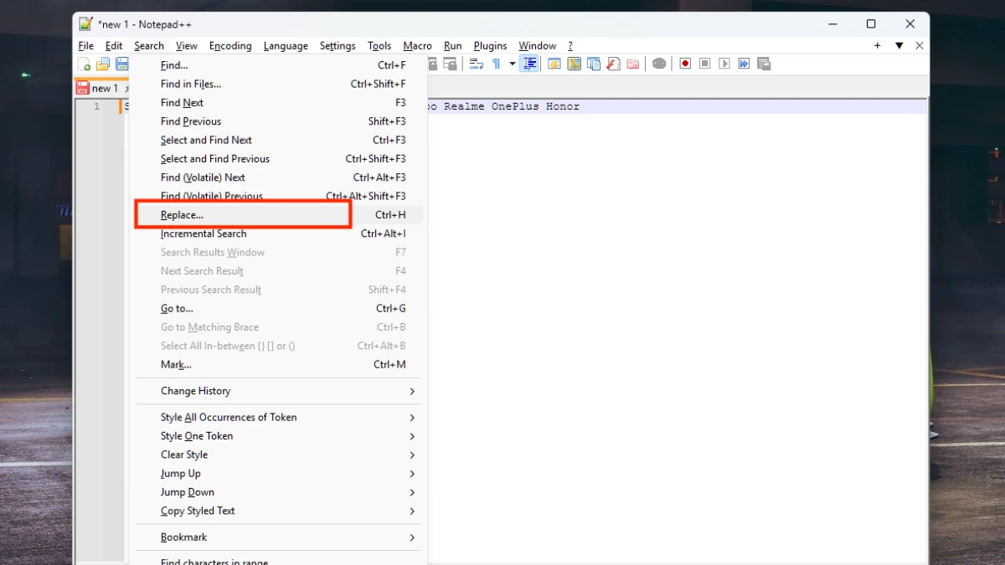Create a new file using the toolbar icon
The height and width of the screenshot is (565, 1005).
85,64
